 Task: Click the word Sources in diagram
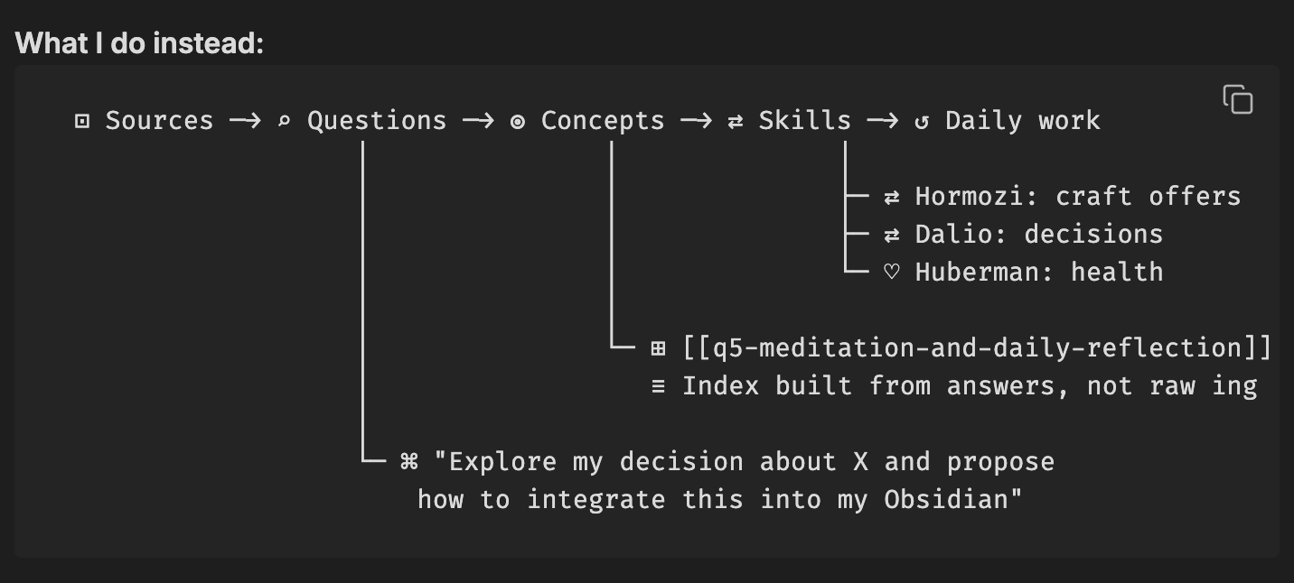(x=159, y=121)
